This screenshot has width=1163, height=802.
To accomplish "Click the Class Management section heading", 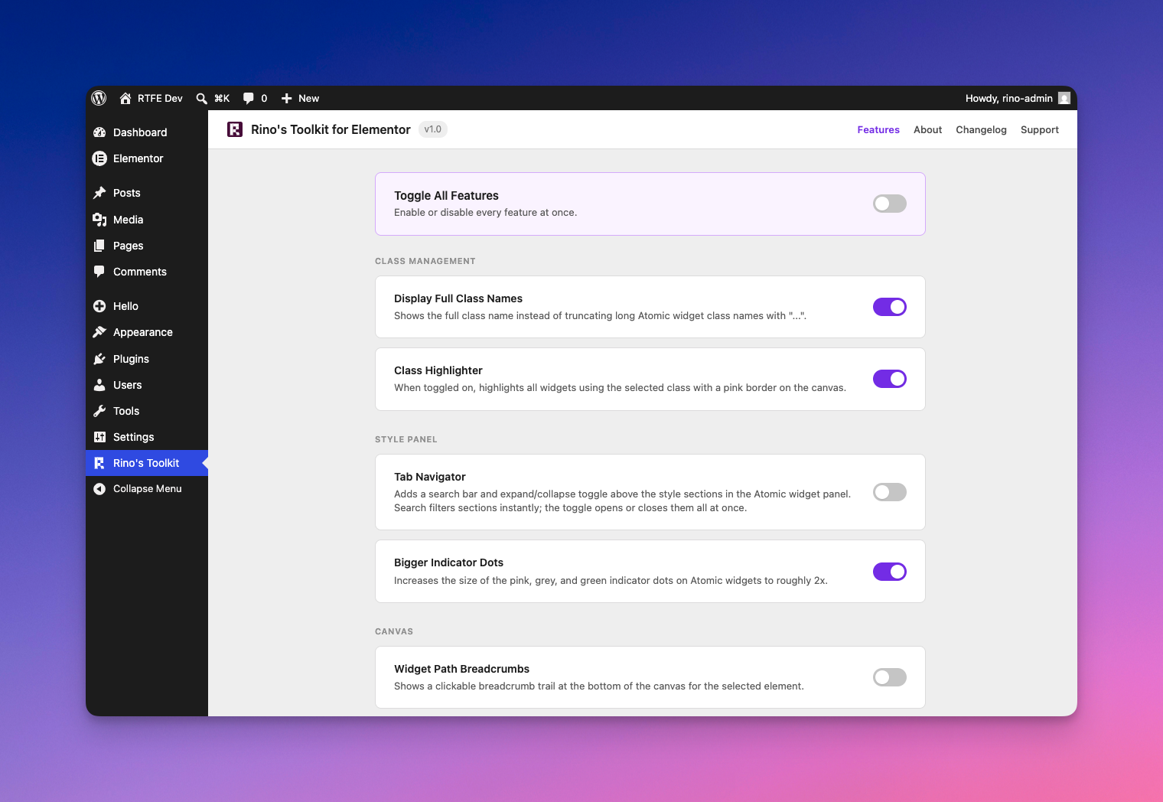I will pyautogui.click(x=425, y=261).
